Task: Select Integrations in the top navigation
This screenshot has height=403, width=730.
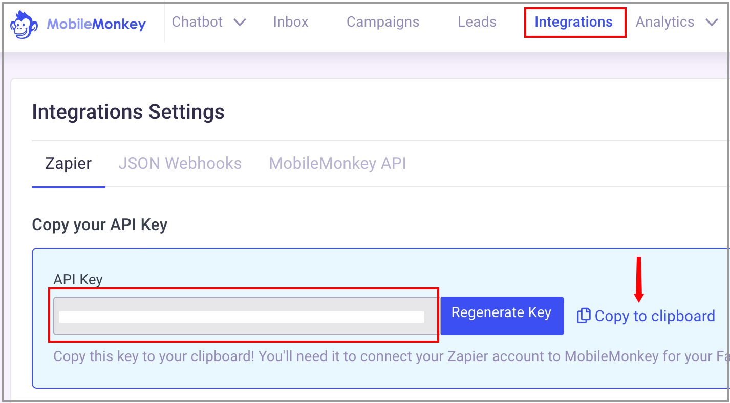Action: coord(573,22)
